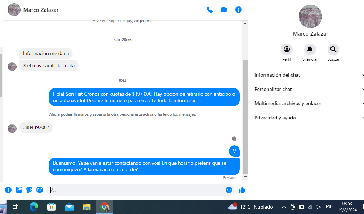Viewport: 364px width, 214px height.
Task: Click the "8:42" timestamp
Action: click(123, 80)
